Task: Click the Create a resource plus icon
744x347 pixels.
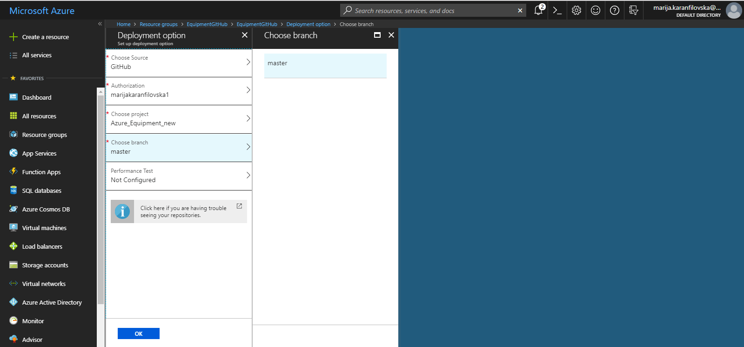Action: (13, 37)
